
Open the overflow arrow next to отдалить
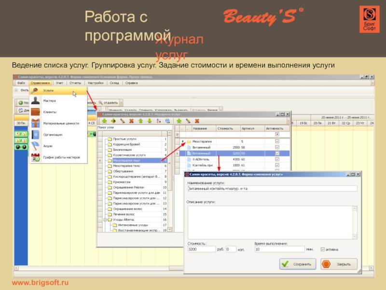coord(122,102)
